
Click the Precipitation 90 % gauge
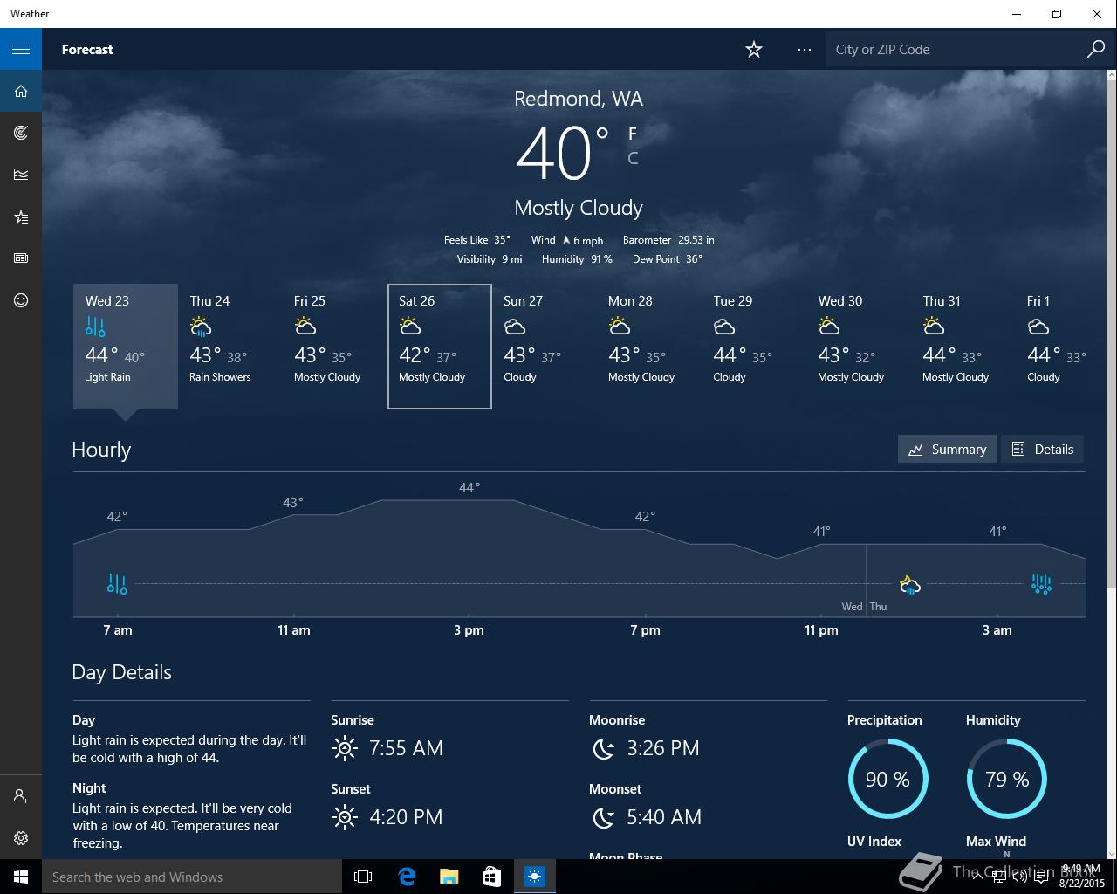tap(887, 779)
